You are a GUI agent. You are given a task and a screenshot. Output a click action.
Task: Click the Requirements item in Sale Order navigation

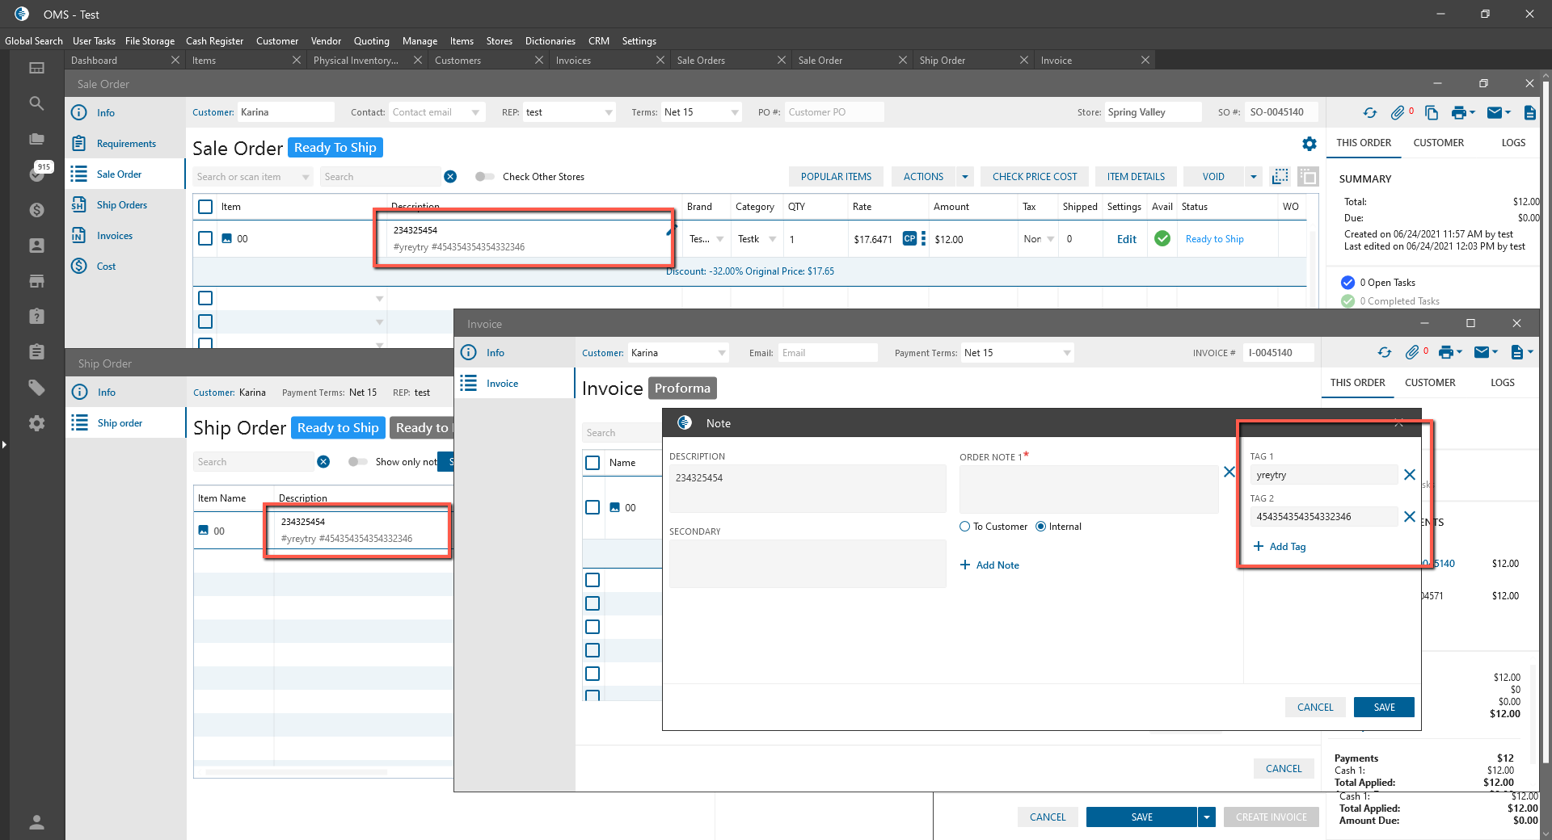126,144
